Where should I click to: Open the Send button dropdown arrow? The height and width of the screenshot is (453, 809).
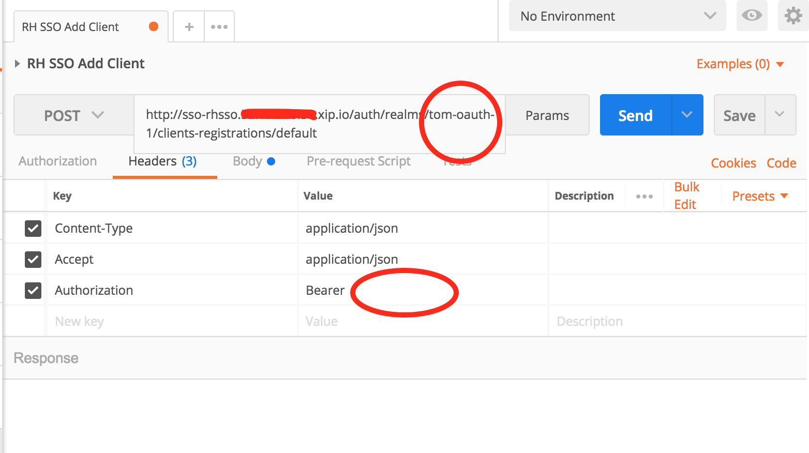coord(687,115)
